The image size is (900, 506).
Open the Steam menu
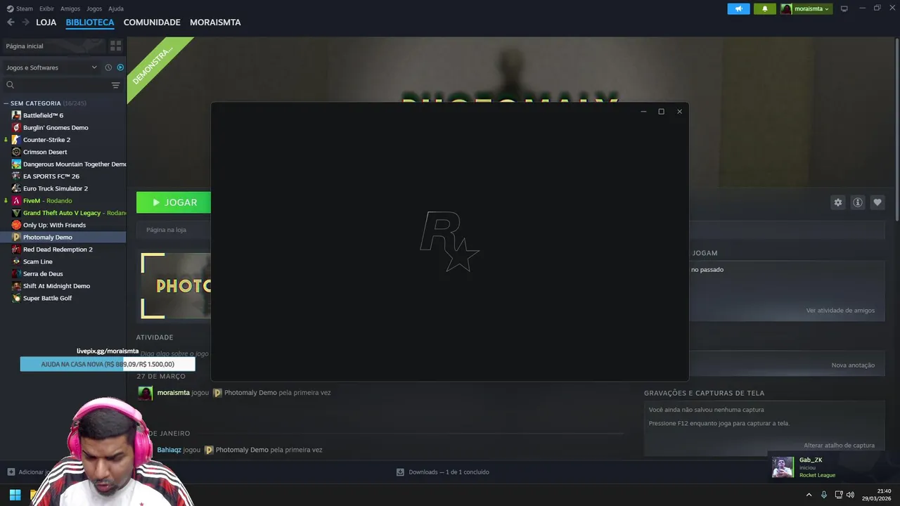tap(20, 8)
